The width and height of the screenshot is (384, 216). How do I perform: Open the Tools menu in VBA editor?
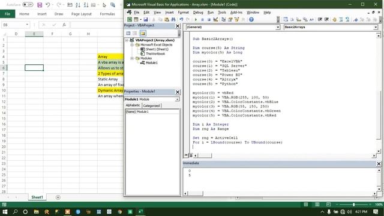222,13
